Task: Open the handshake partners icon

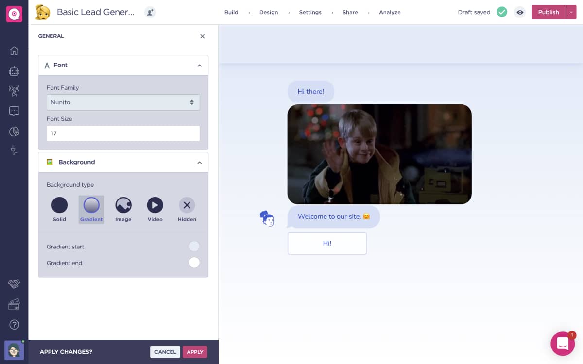Action: coord(14,283)
